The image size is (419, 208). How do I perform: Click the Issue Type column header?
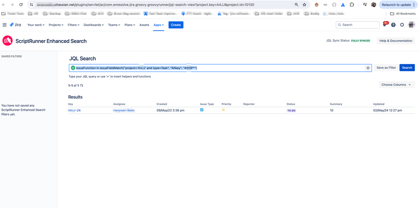(207, 104)
